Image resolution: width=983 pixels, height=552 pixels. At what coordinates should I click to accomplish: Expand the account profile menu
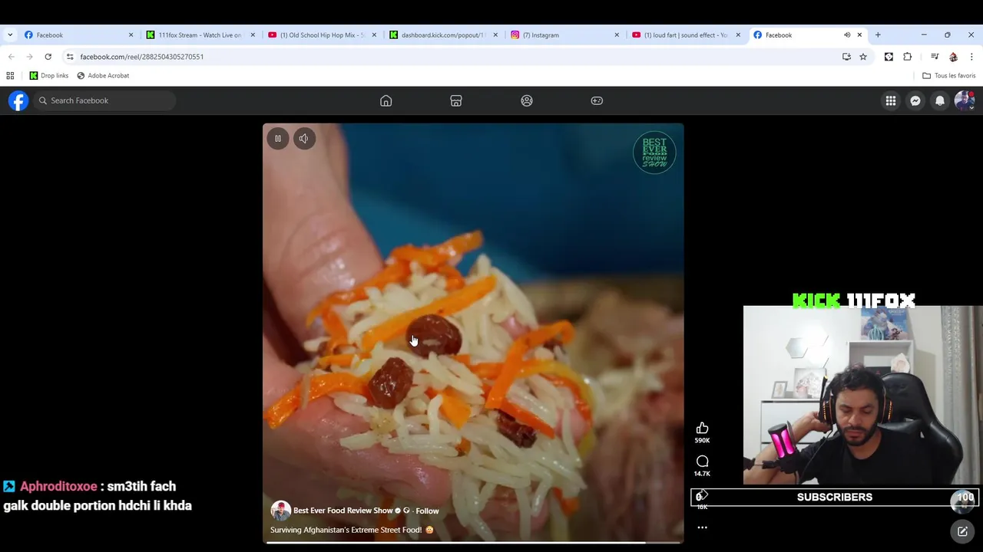tap(965, 100)
